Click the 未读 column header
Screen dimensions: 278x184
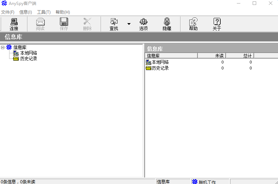tap(211, 56)
